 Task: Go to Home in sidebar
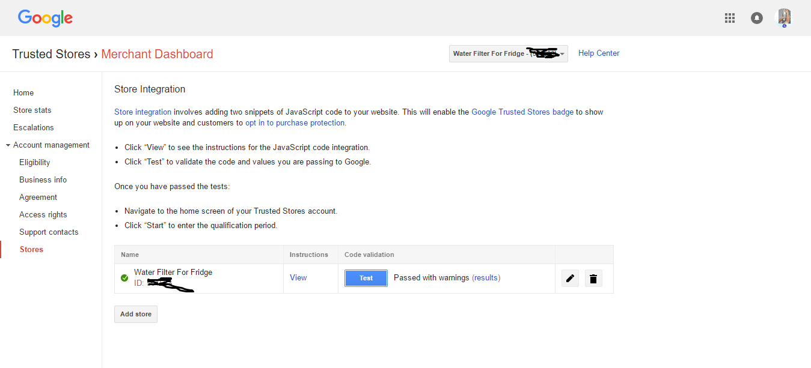[x=23, y=92]
